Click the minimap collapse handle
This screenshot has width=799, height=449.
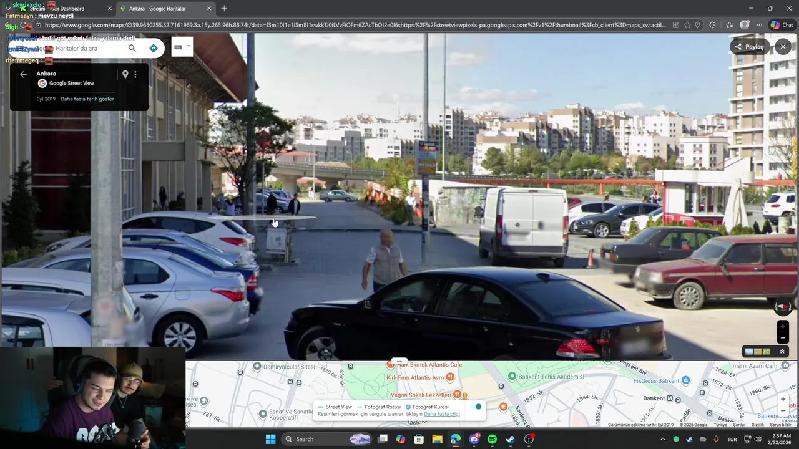(399, 362)
